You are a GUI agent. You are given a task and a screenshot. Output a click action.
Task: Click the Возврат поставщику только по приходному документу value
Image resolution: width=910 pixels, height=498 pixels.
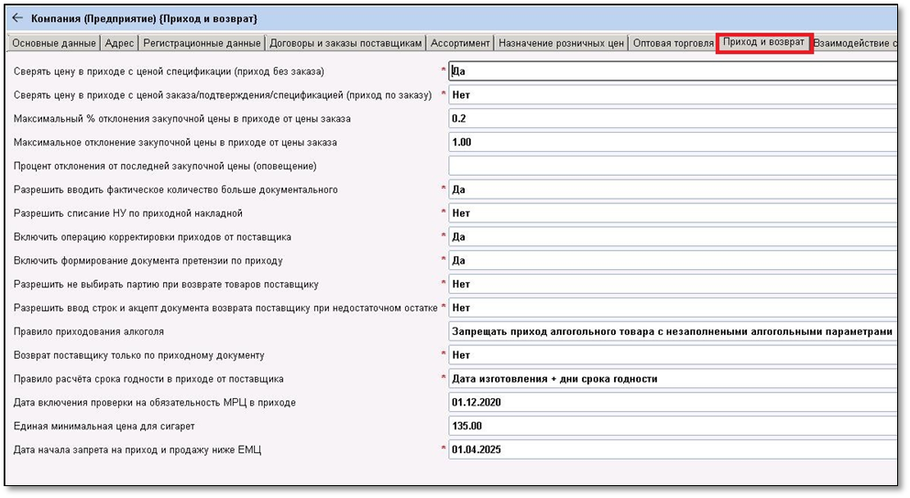[x=672, y=355]
